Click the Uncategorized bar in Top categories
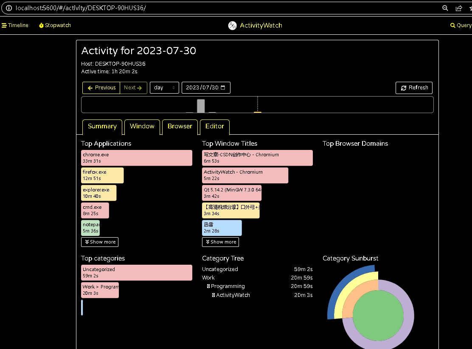The width and height of the screenshot is (472, 349). [137, 273]
